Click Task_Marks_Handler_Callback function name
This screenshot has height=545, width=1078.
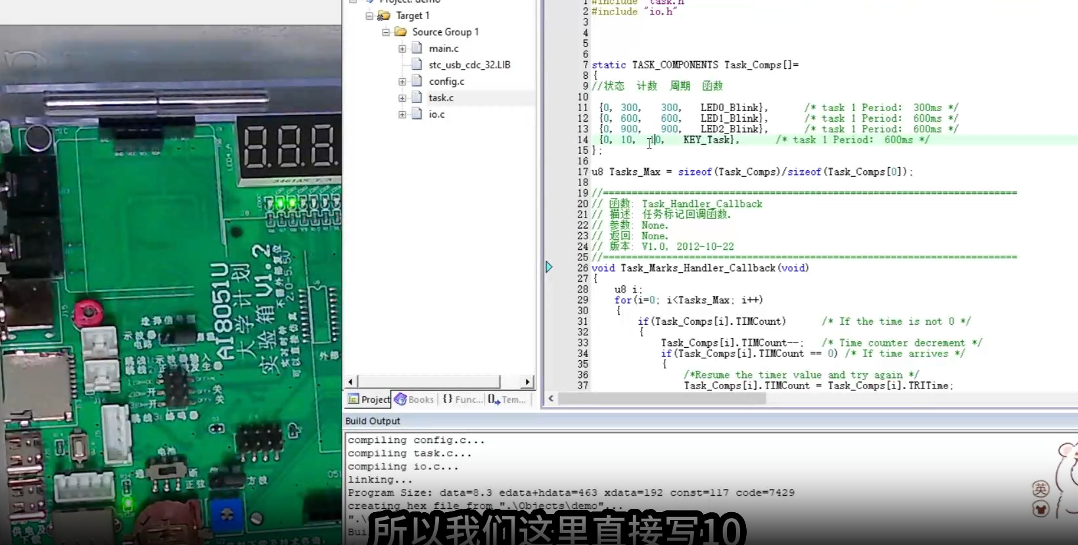pos(698,268)
